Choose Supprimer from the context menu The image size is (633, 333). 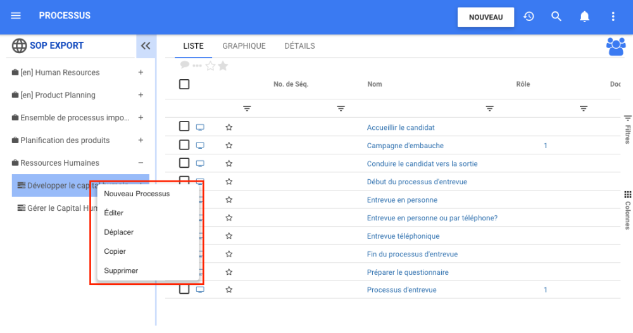point(121,270)
